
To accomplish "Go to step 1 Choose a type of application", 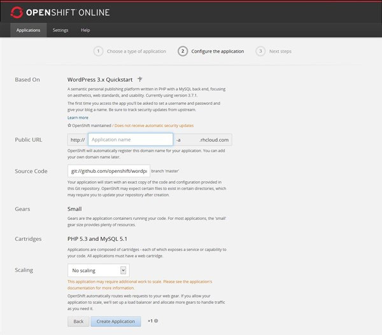I will coord(130,51).
